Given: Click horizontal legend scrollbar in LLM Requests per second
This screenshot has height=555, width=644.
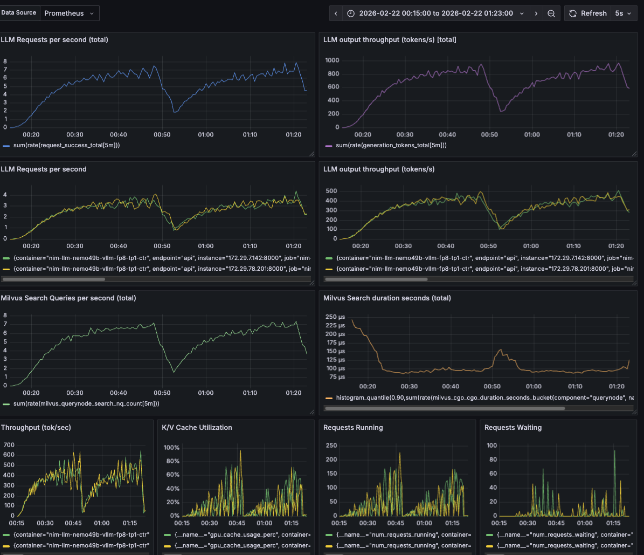Looking at the screenshot, I should pos(53,279).
